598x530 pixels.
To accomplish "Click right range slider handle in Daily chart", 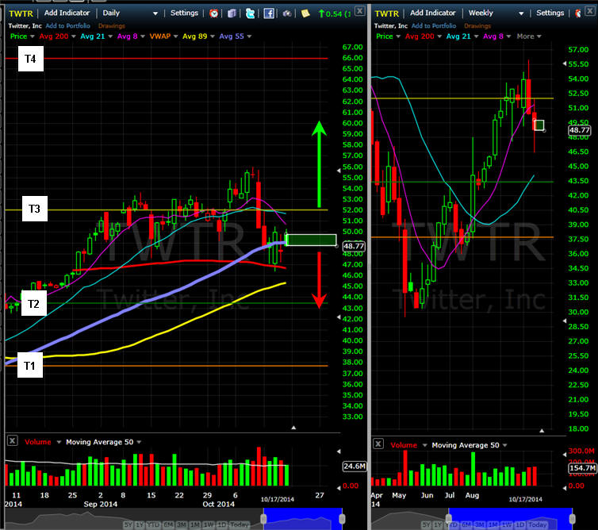I will coord(342,518).
